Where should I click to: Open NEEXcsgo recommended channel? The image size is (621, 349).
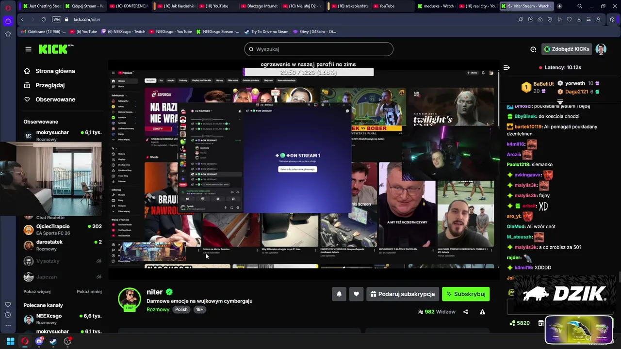[62, 318]
